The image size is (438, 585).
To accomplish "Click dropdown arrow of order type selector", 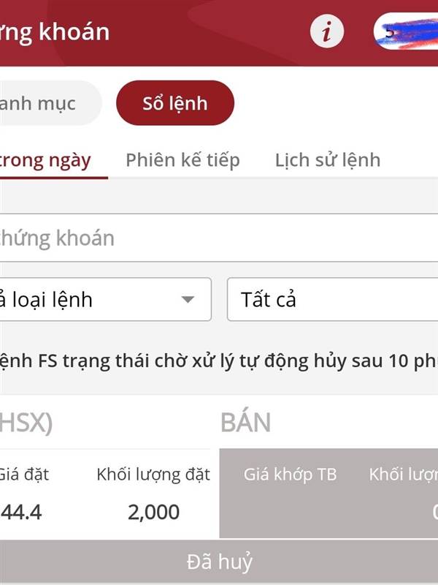I will pyautogui.click(x=188, y=300).
